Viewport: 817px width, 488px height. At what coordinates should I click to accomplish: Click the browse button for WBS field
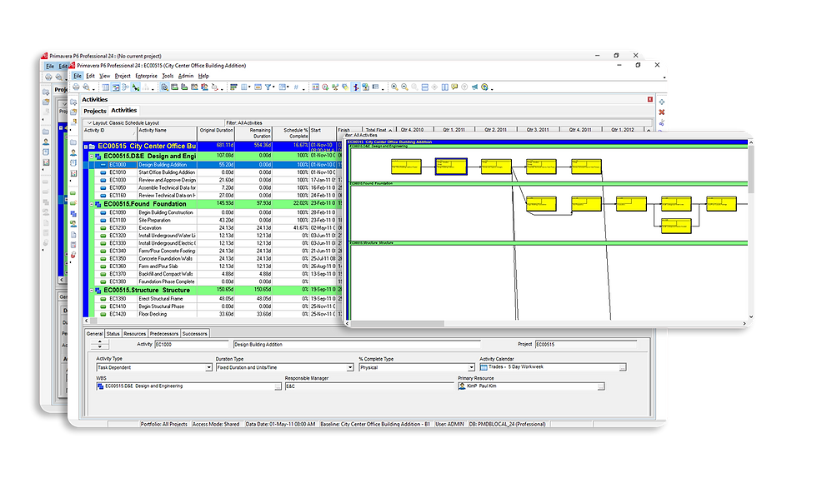coord(278,386)
